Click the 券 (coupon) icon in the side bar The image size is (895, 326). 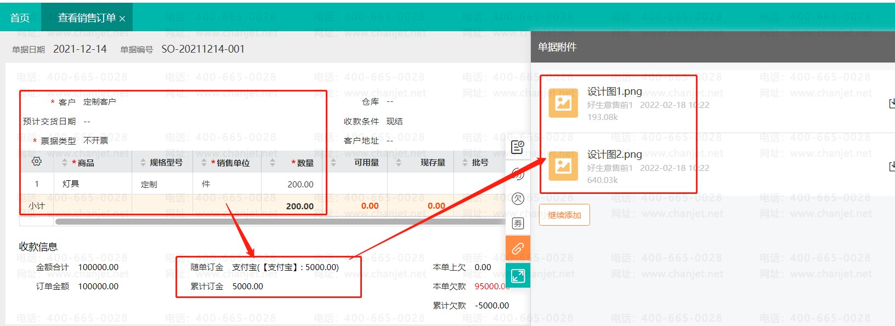pos(518,223)
